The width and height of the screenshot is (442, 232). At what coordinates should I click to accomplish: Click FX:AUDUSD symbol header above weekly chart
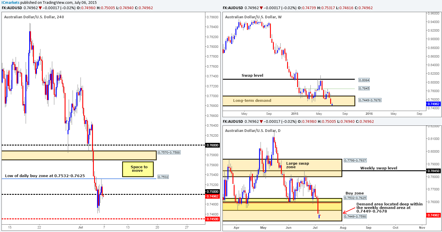(x=233, y=8)
